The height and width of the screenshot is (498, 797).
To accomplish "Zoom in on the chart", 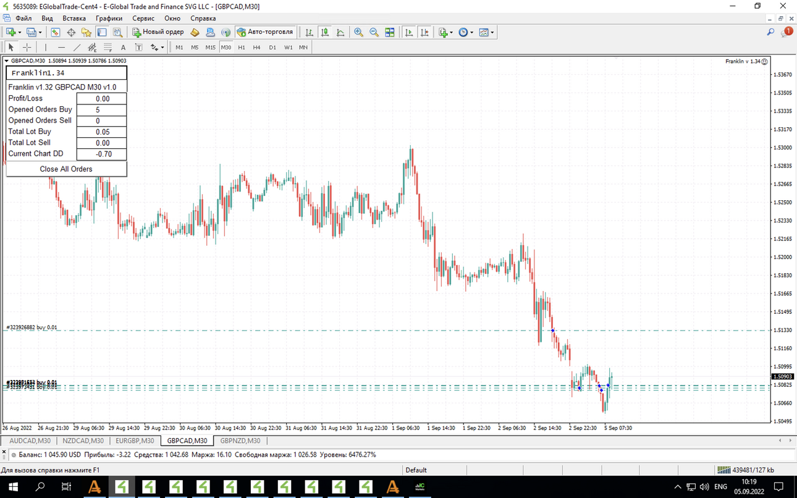I will (358, 32).
